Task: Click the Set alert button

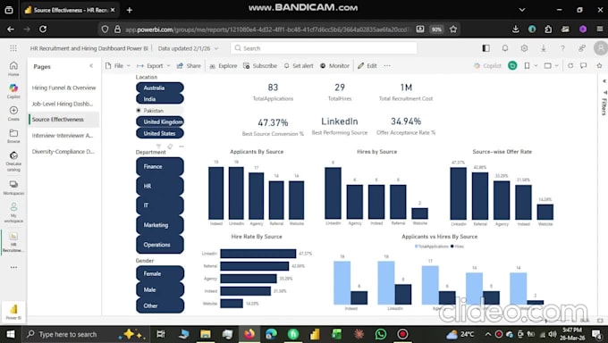Action: click(x=299, y=66)
